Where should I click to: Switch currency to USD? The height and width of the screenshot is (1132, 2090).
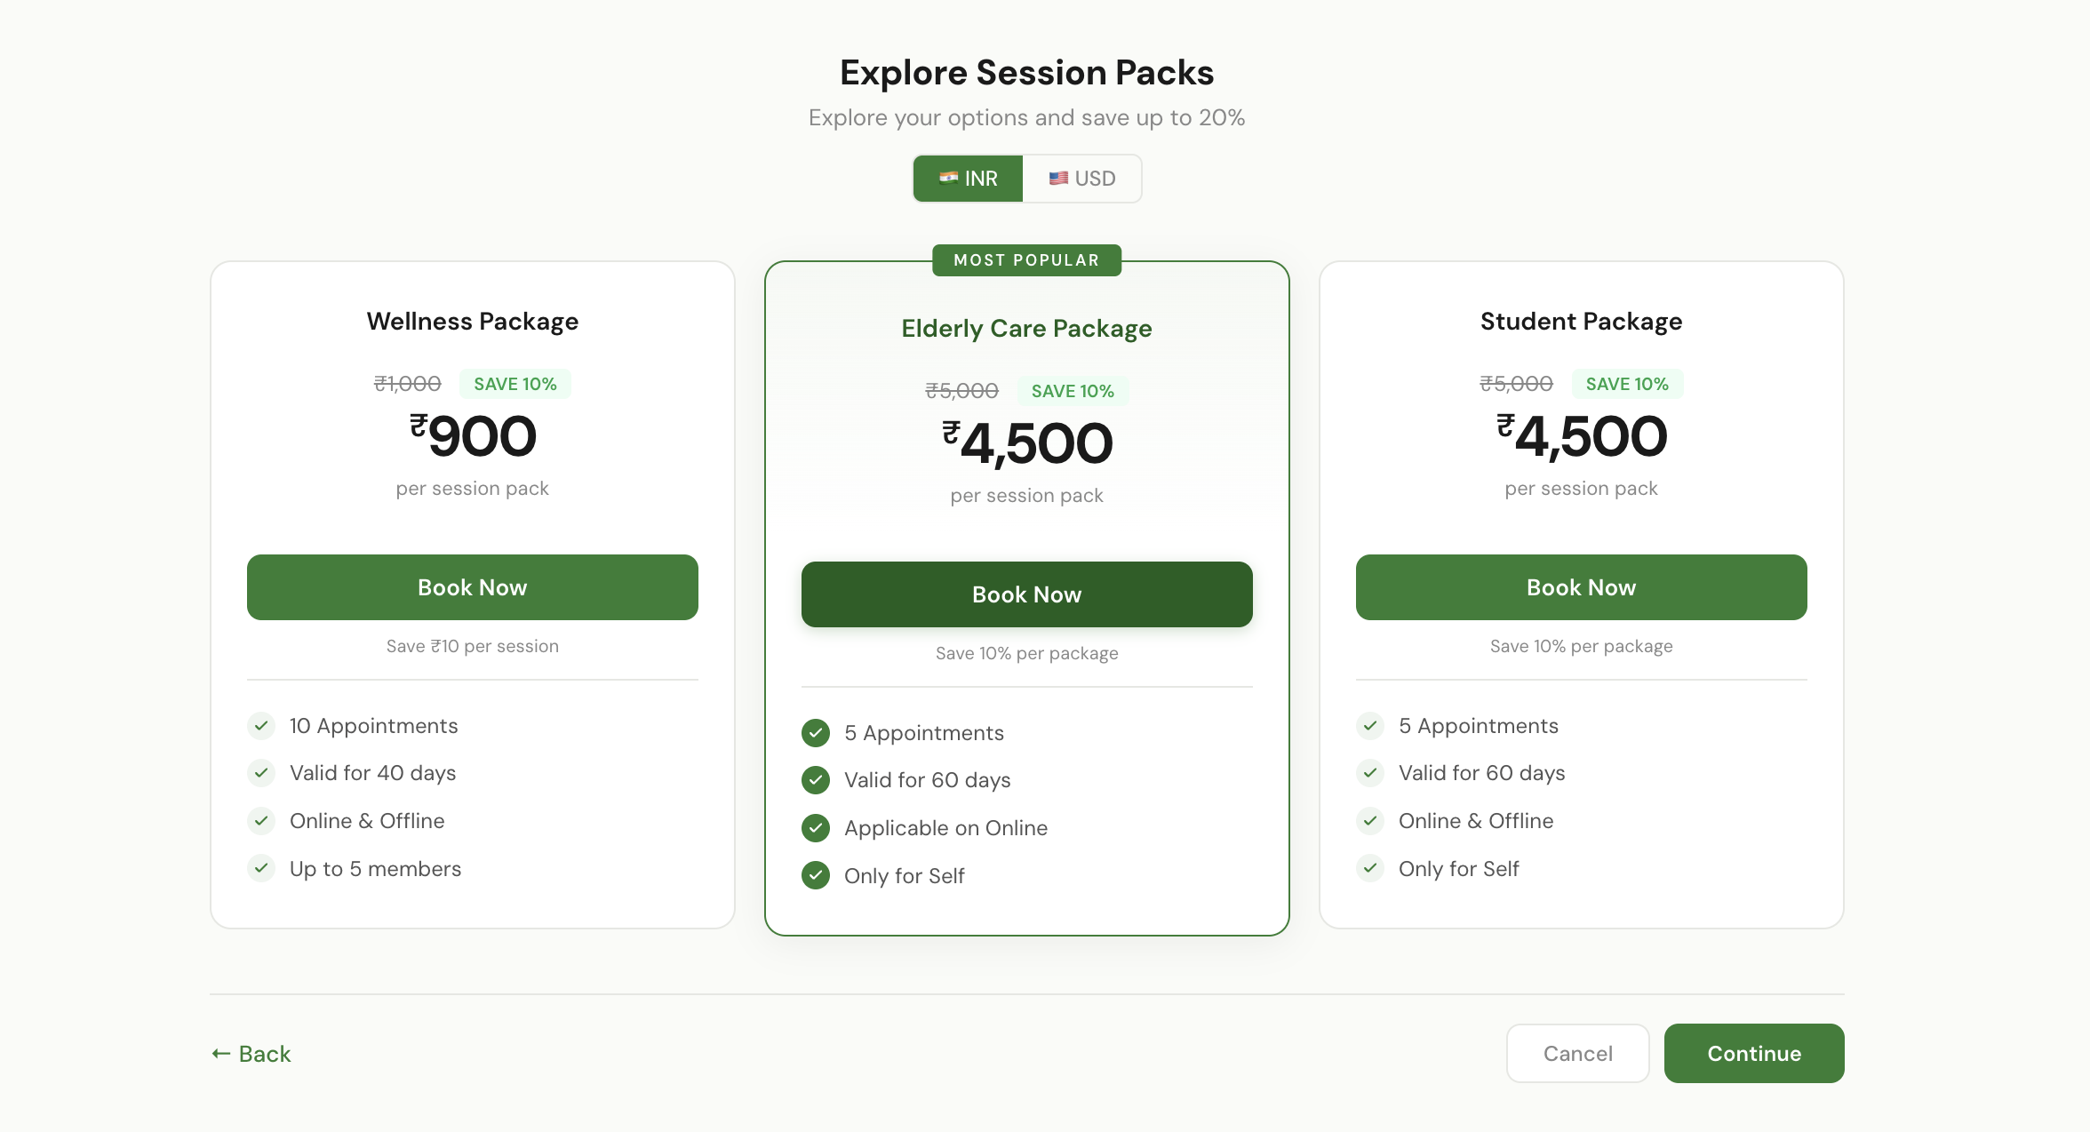click(1081, 179)
